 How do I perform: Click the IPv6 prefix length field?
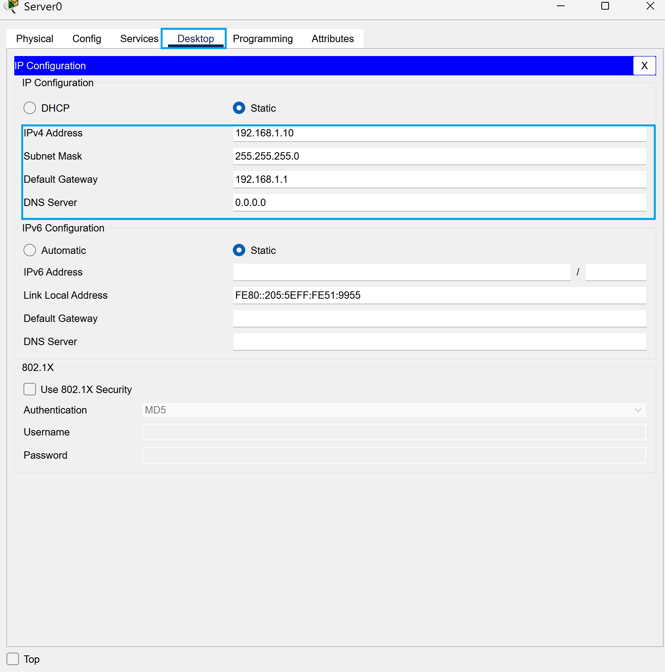(616, 272)
